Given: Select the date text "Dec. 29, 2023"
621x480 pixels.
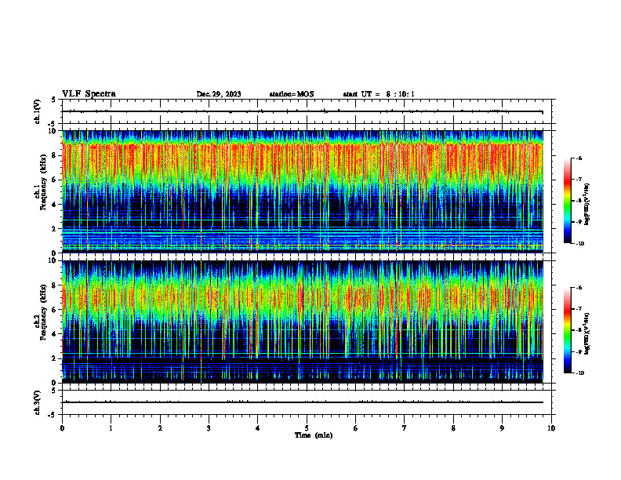Looking at the screenshot, I should tap(219, 94).
